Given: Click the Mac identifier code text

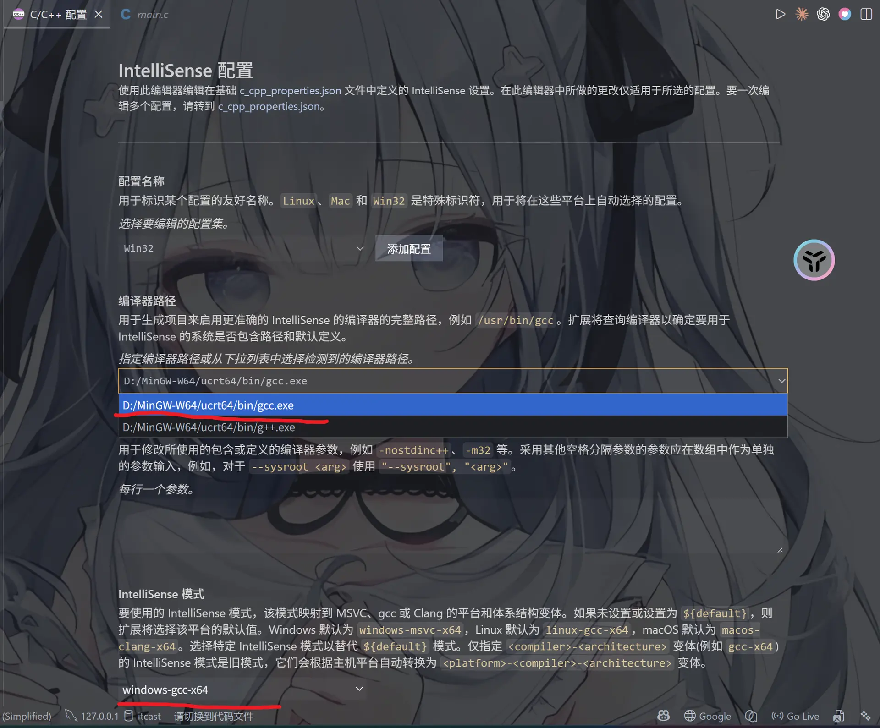Looking at the screenshot, I should point(340,201).
